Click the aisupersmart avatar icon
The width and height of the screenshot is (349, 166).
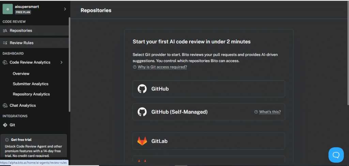click(8, 9)
